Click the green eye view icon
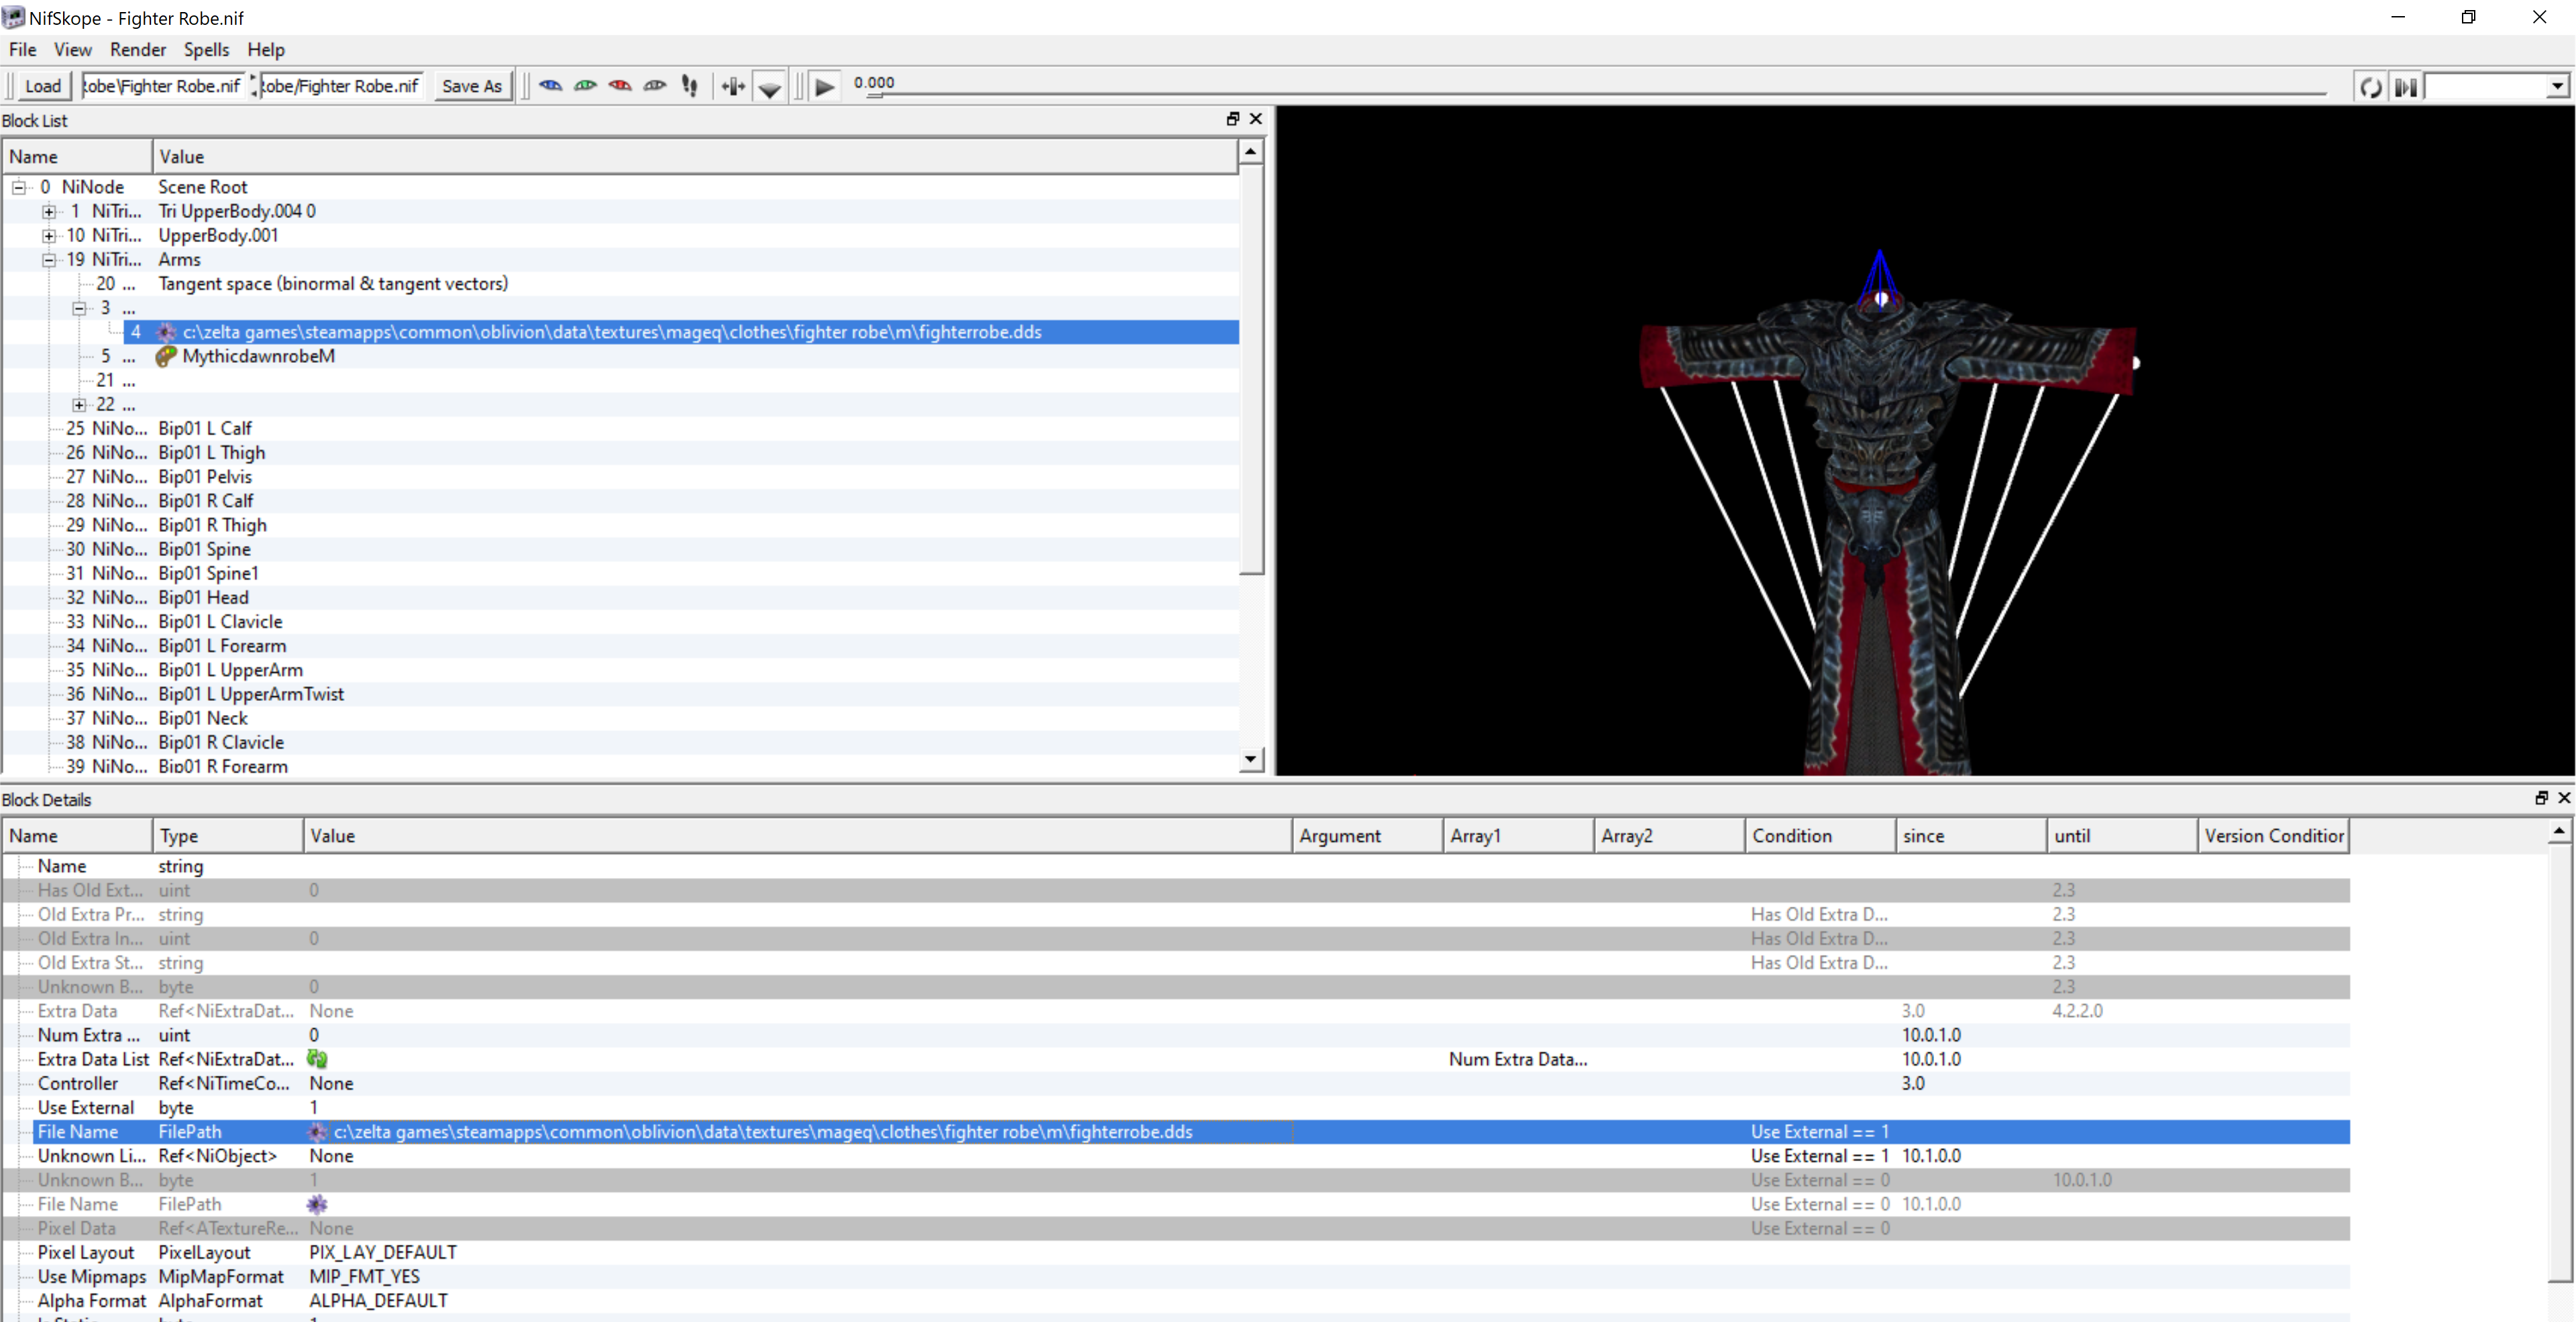This screenshot has height=1322, width=2576. 585,86
